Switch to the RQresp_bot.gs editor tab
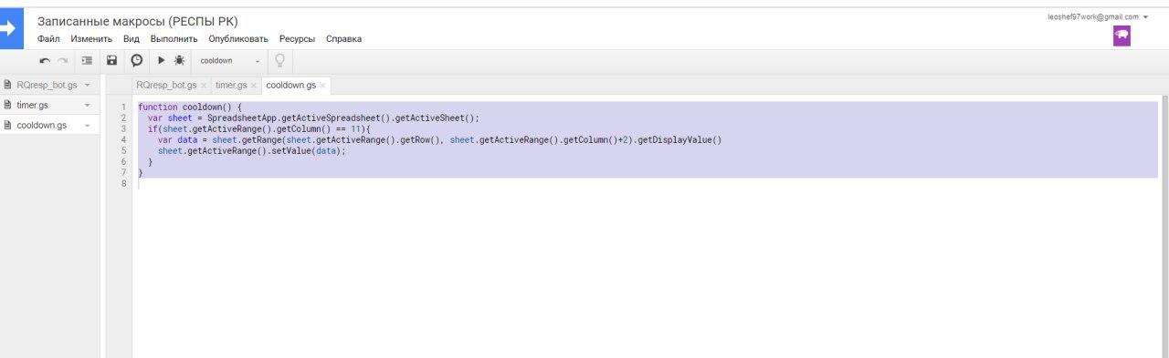Image resolution: width=1169 pixels, height=358 pixels. tap(166, 85)
